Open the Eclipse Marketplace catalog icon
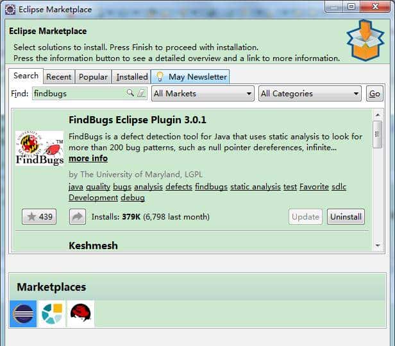 click(23, 314)
